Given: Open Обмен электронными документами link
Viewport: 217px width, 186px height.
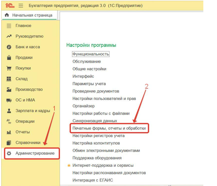Looking at the screenshot, I should (x=106, y=151).
